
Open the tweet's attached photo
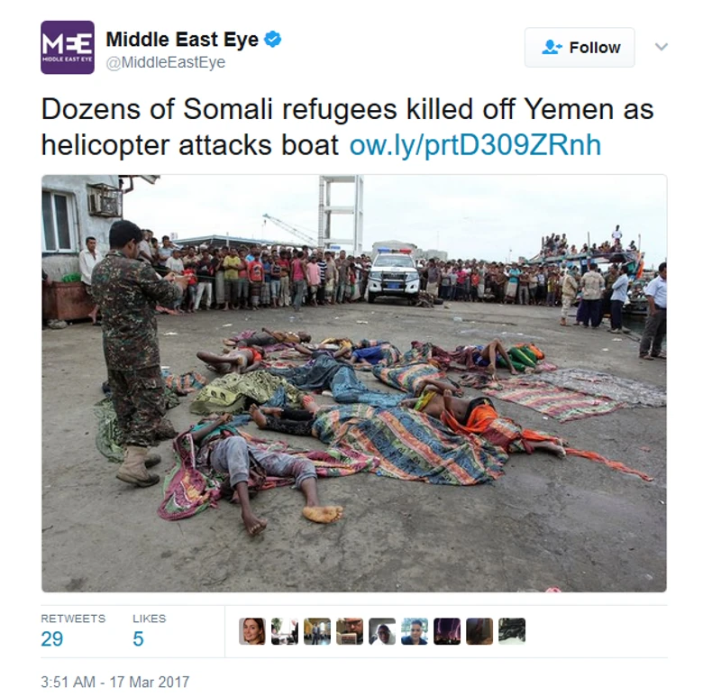coord(354,383)
